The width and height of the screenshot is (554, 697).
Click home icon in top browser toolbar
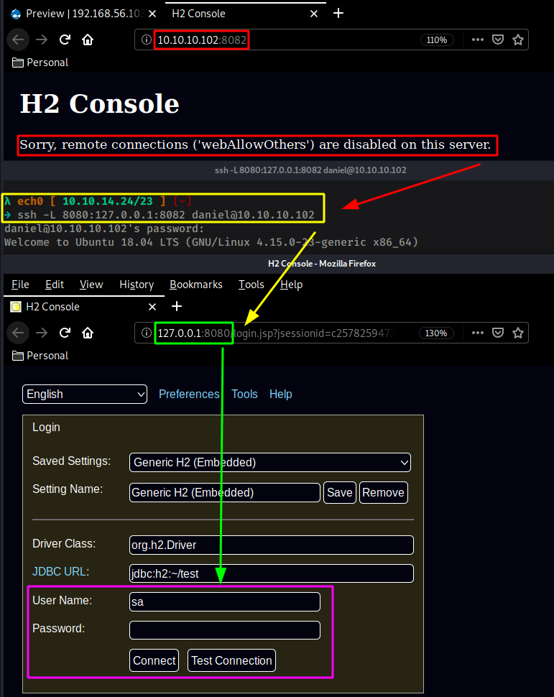[x=88, y=40]
